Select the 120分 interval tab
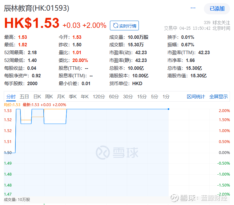 pos(99,97)
